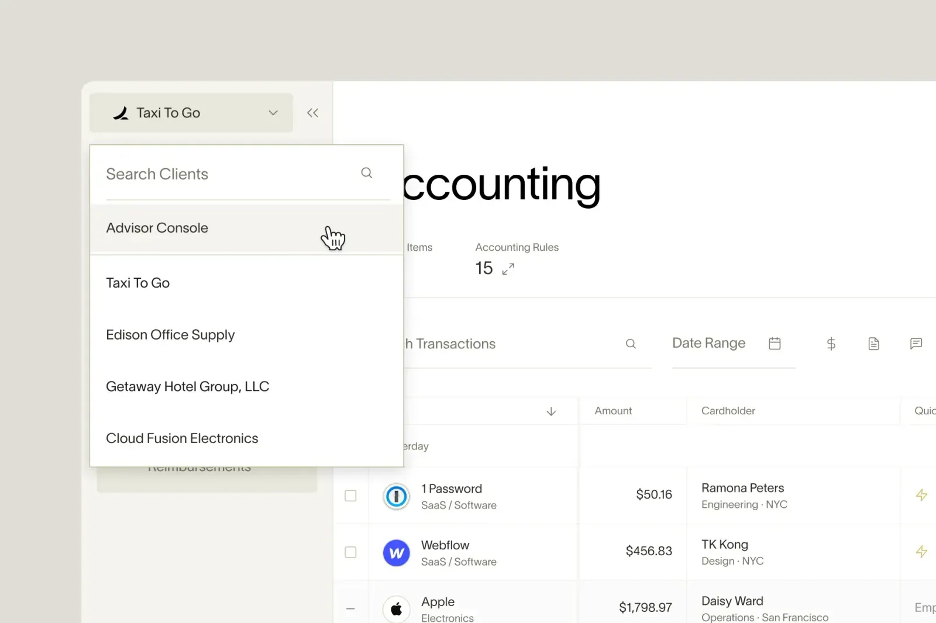Open the receipts document icon
Viewport: 936px width, 623px height.
pyautogui.click(x=873, y=344)
